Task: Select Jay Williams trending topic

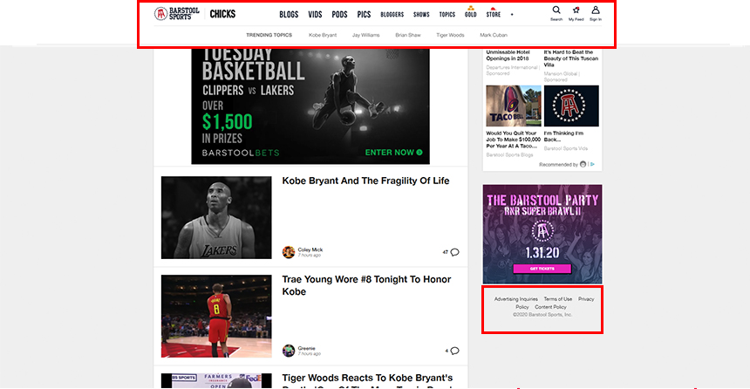Action: [x=366, y=35]
